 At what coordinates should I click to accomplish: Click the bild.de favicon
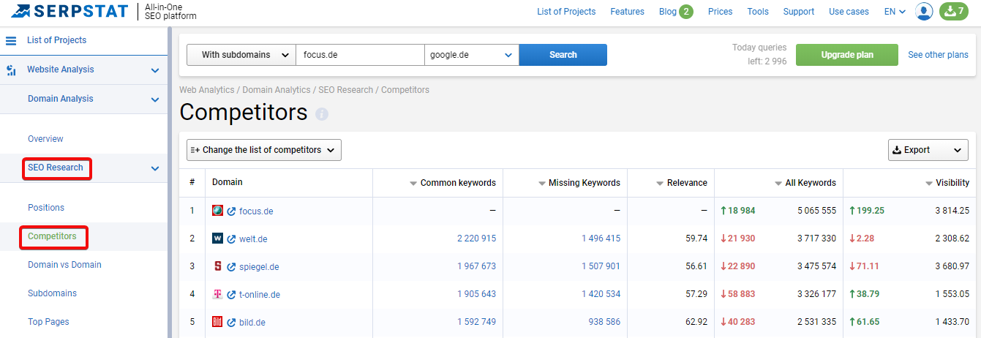pyautogui.click(x=217, y=322)
